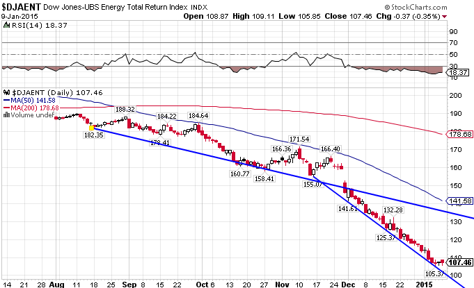This screenshot has height=288, width=474.
Task: Click the red down-triangle next to Chg
Action: (x=444, y=17)
